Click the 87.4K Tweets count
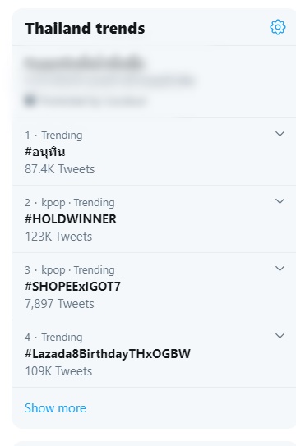296x446 pixels. coord(60,169)
